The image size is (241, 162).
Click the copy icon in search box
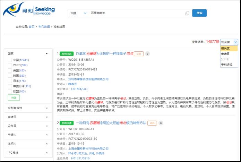pos(187,13)
